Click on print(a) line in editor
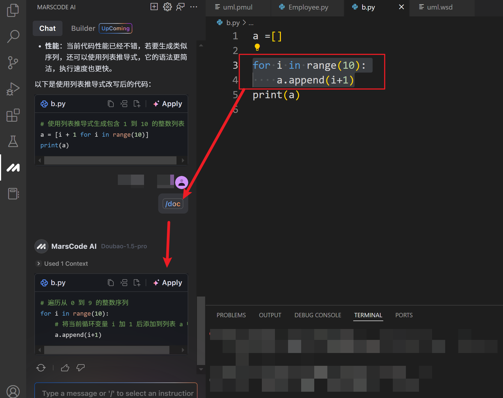This screenshot has height=398, width=503. click(x=276, y=95)
